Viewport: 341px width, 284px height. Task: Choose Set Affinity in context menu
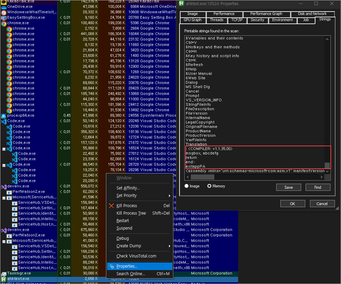139,188
